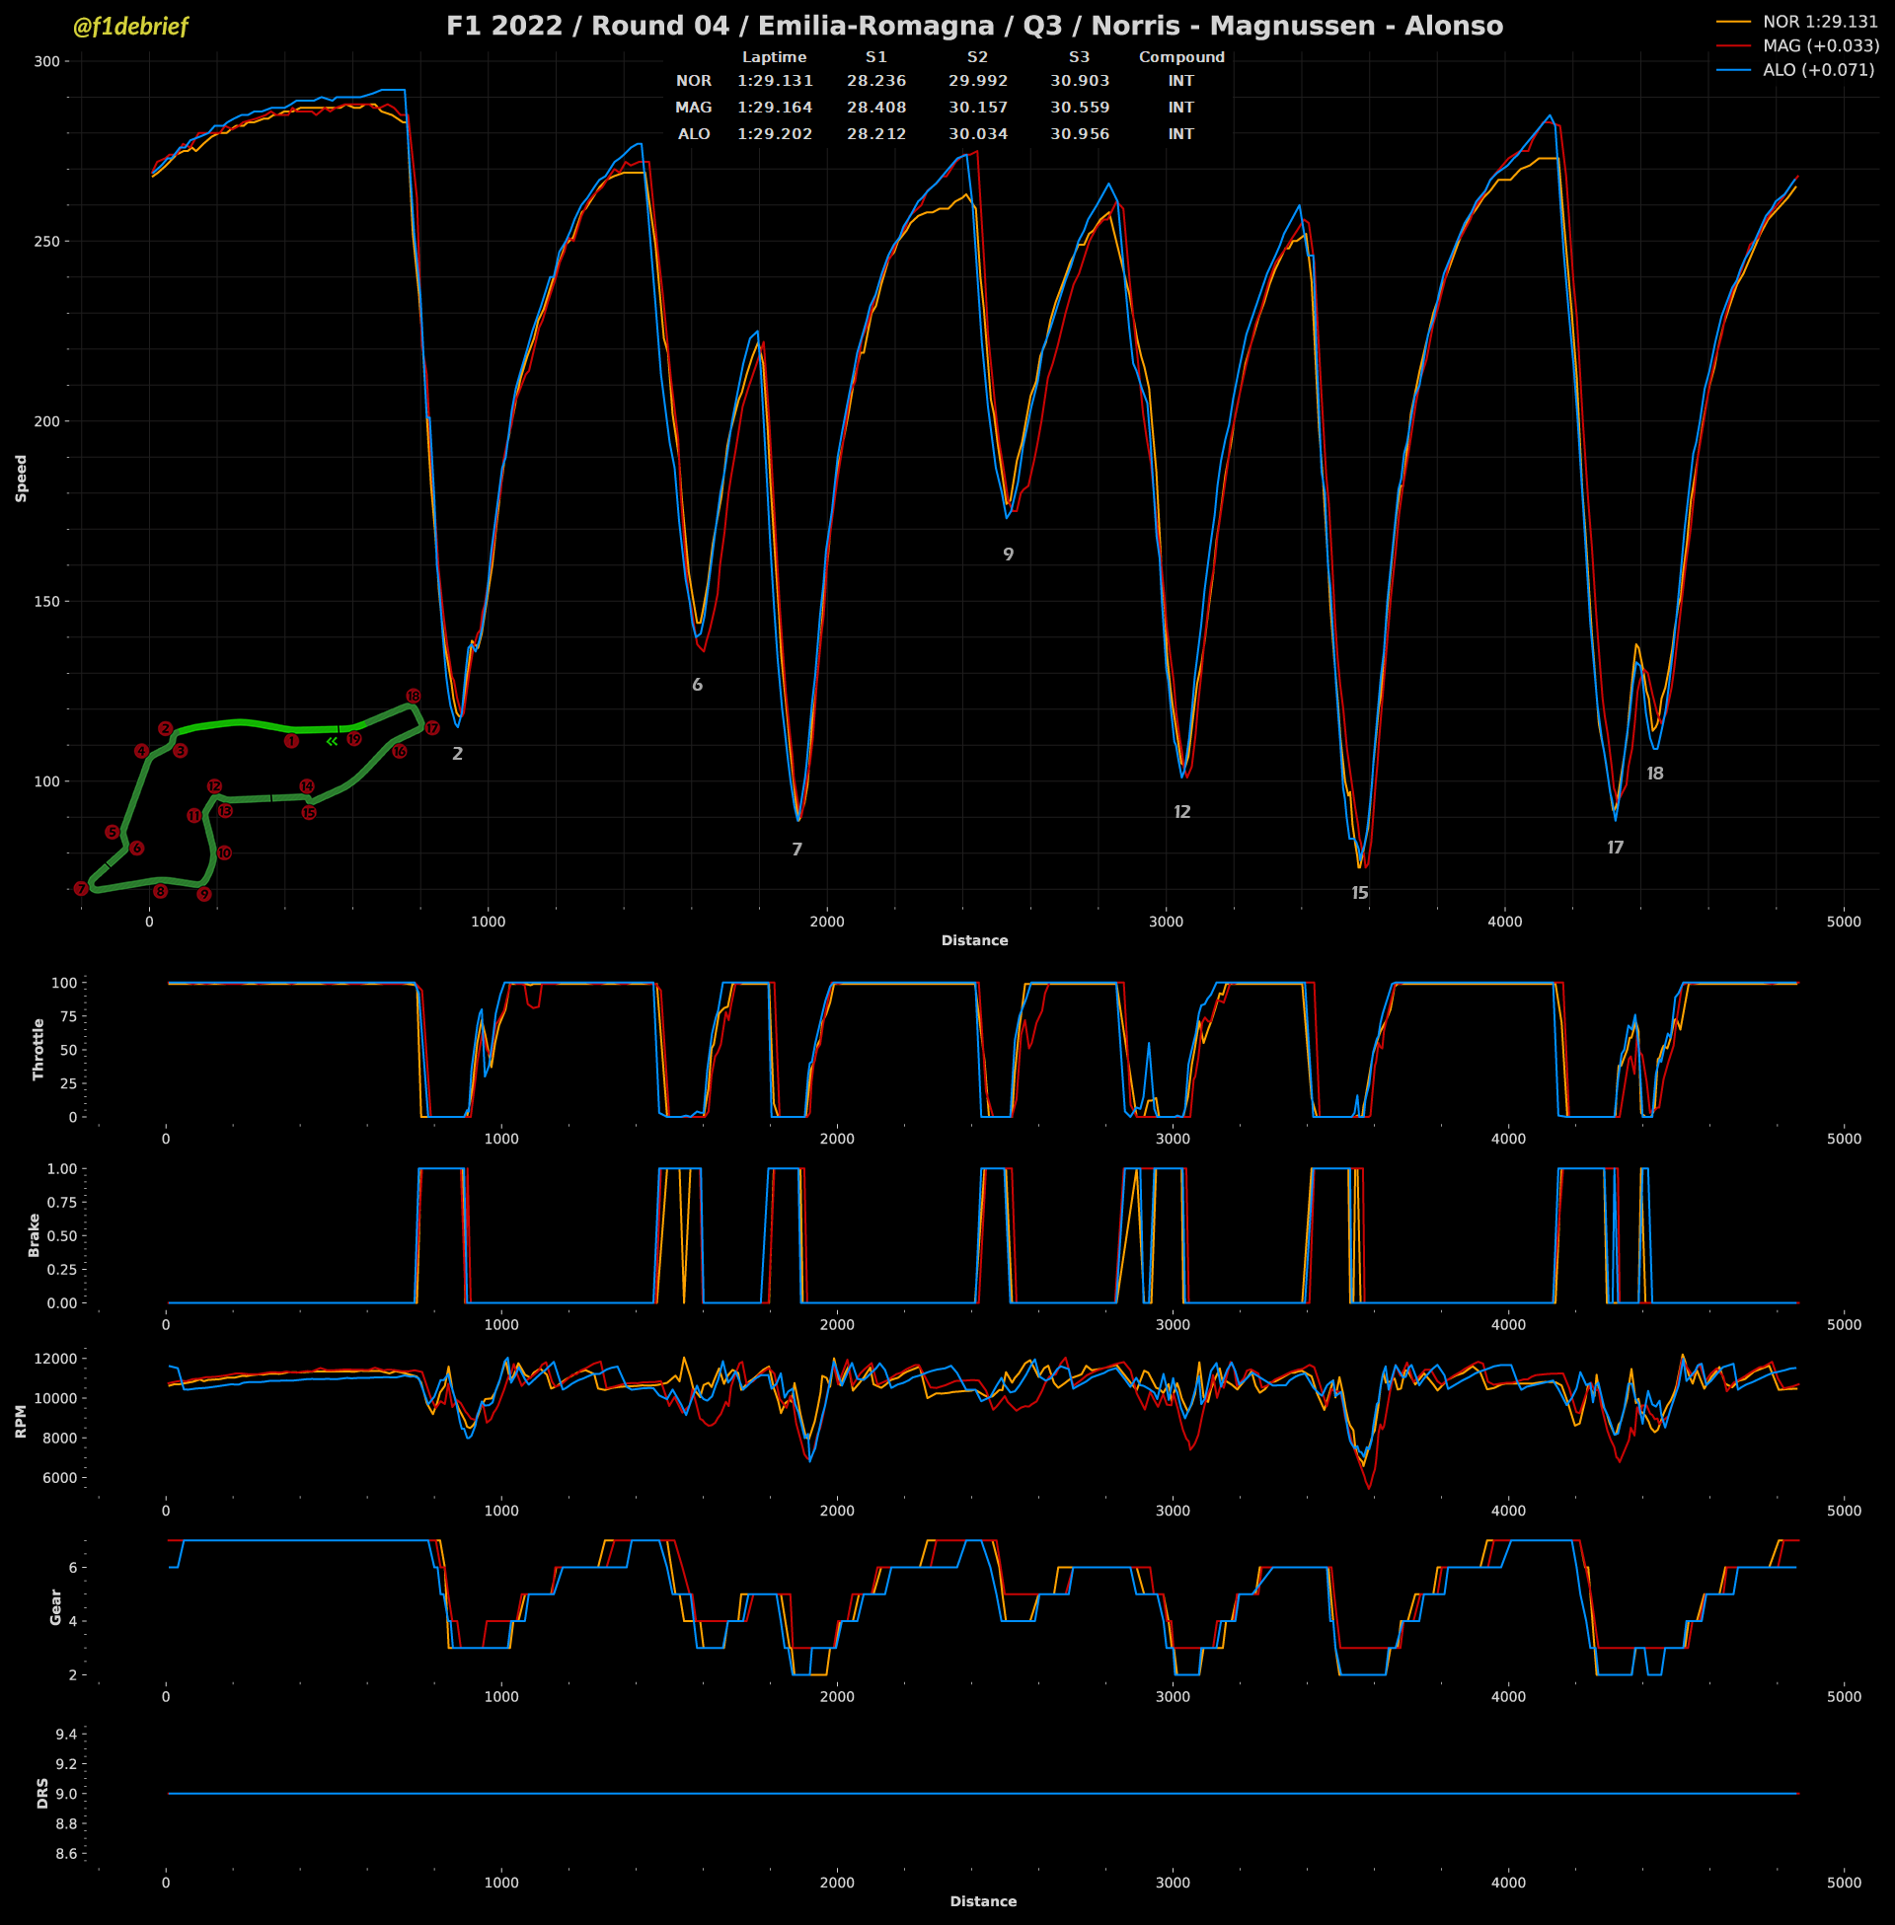Click Magnussen's S3 time 30.559
1895x1925 pixels.
tap(1079, 108)
